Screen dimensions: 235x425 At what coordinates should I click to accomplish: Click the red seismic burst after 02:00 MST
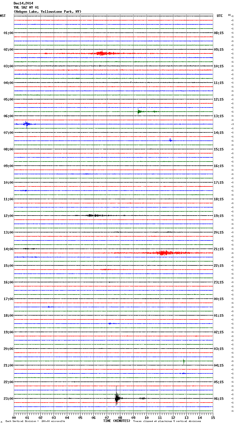(102, 53)
